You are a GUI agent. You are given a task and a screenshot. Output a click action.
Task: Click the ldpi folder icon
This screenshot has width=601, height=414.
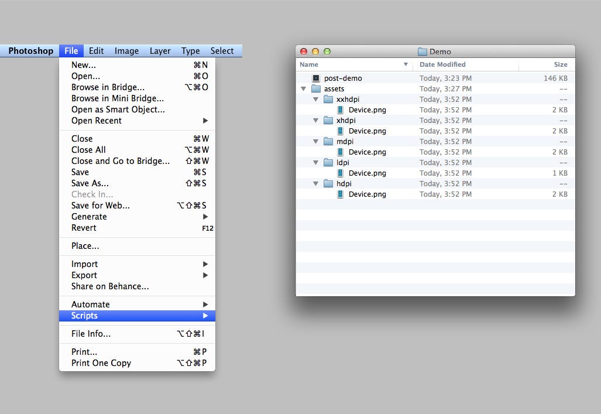coord(328,163)
